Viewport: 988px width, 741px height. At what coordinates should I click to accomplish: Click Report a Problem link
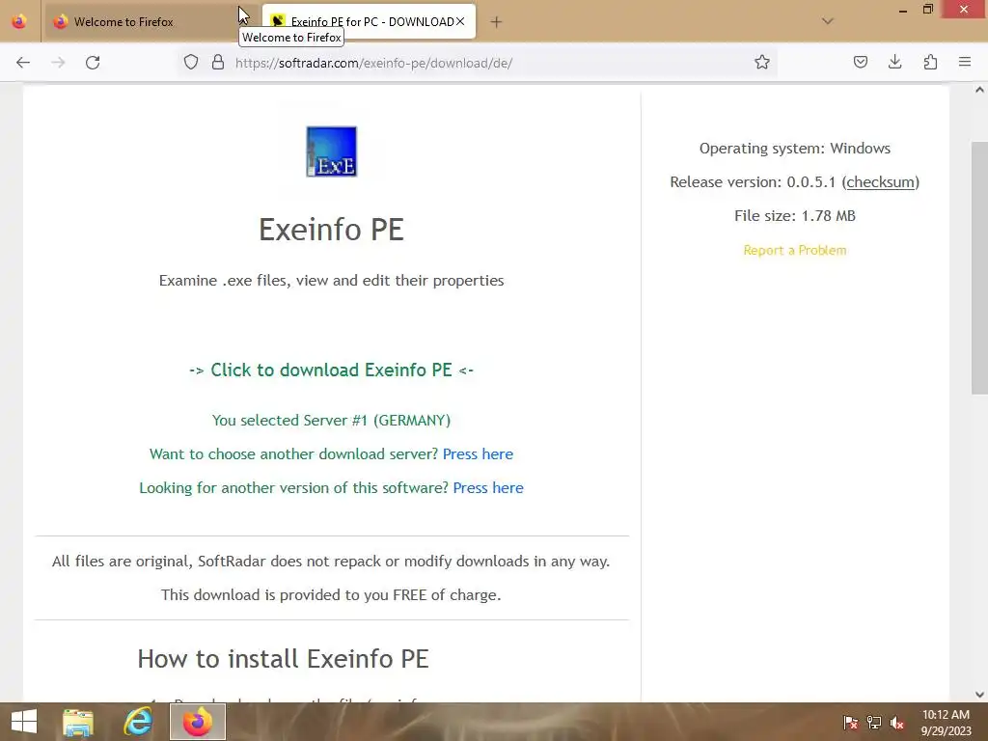click(x=795, y=250)
